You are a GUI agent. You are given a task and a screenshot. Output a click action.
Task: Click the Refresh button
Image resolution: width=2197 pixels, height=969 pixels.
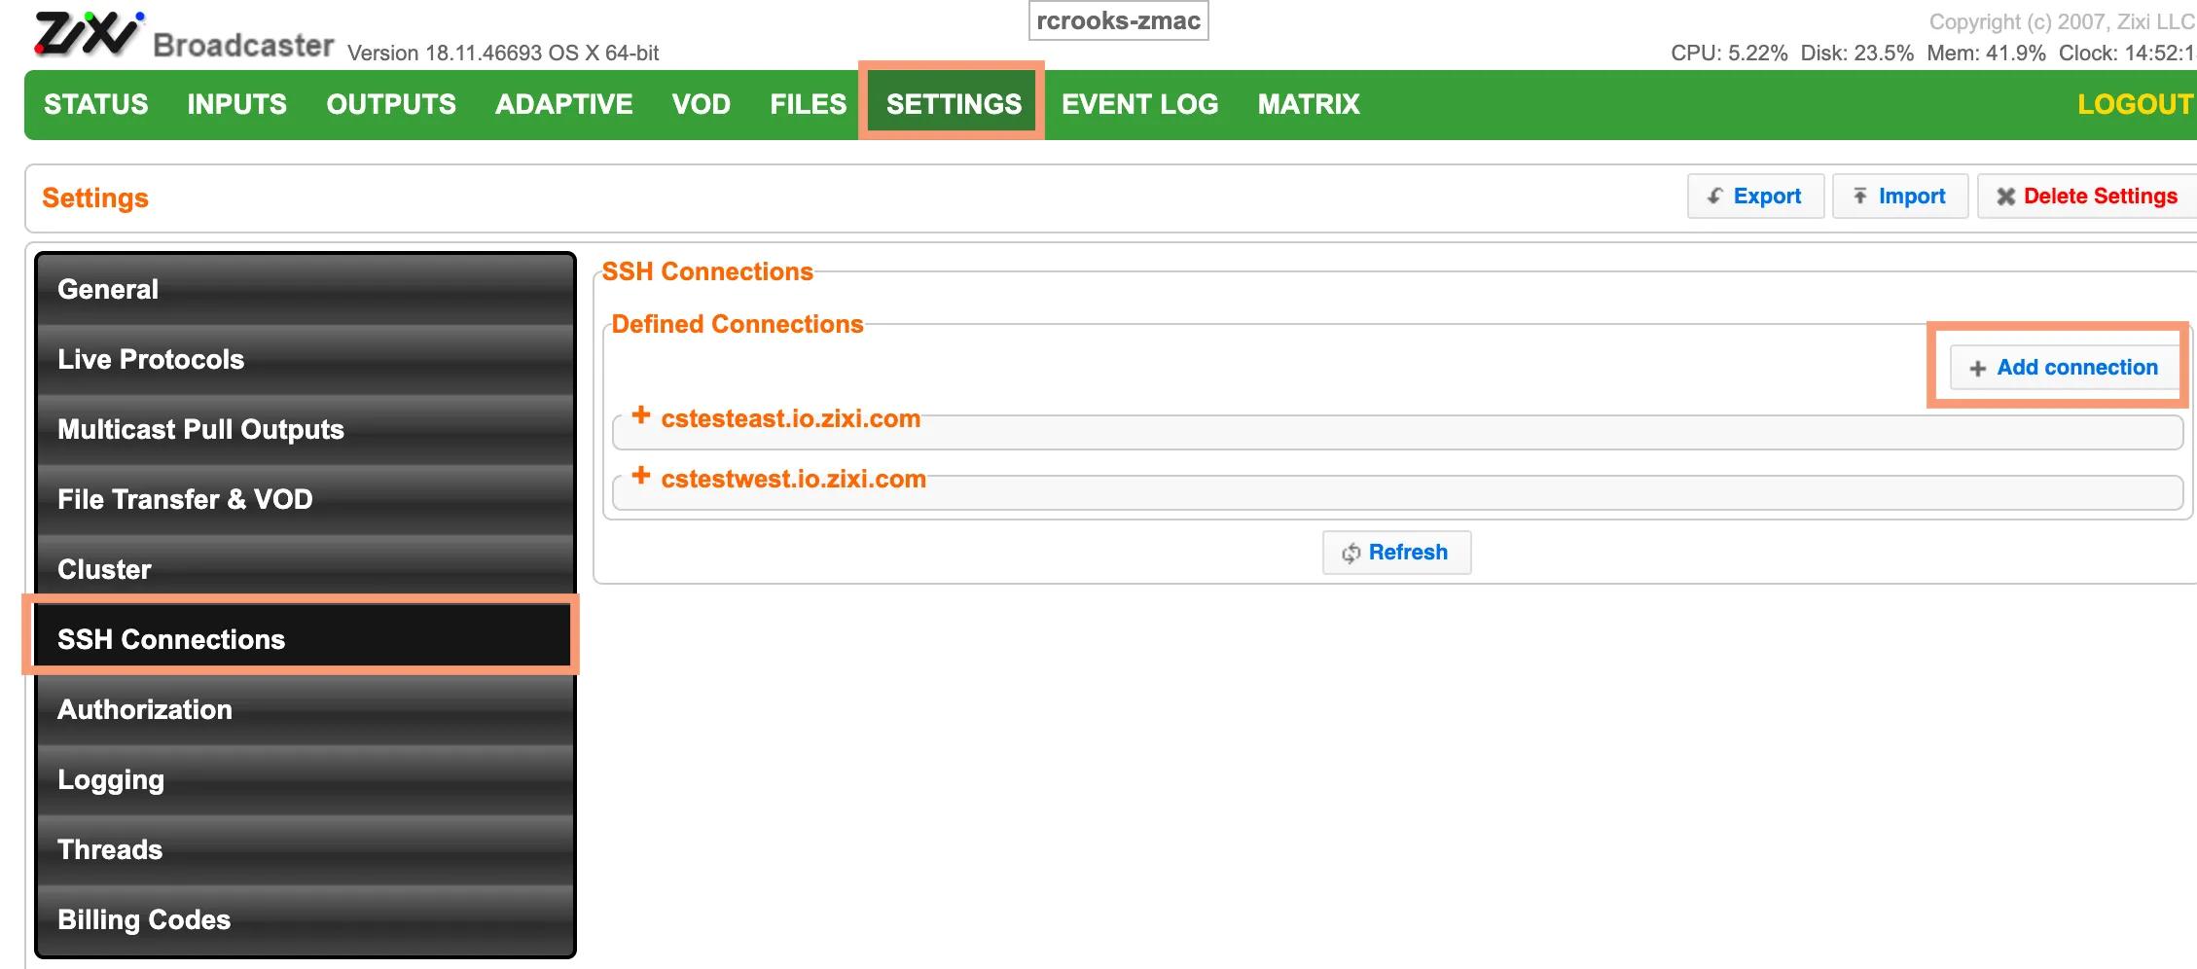pyautogui.click(x=1396, y=553)
